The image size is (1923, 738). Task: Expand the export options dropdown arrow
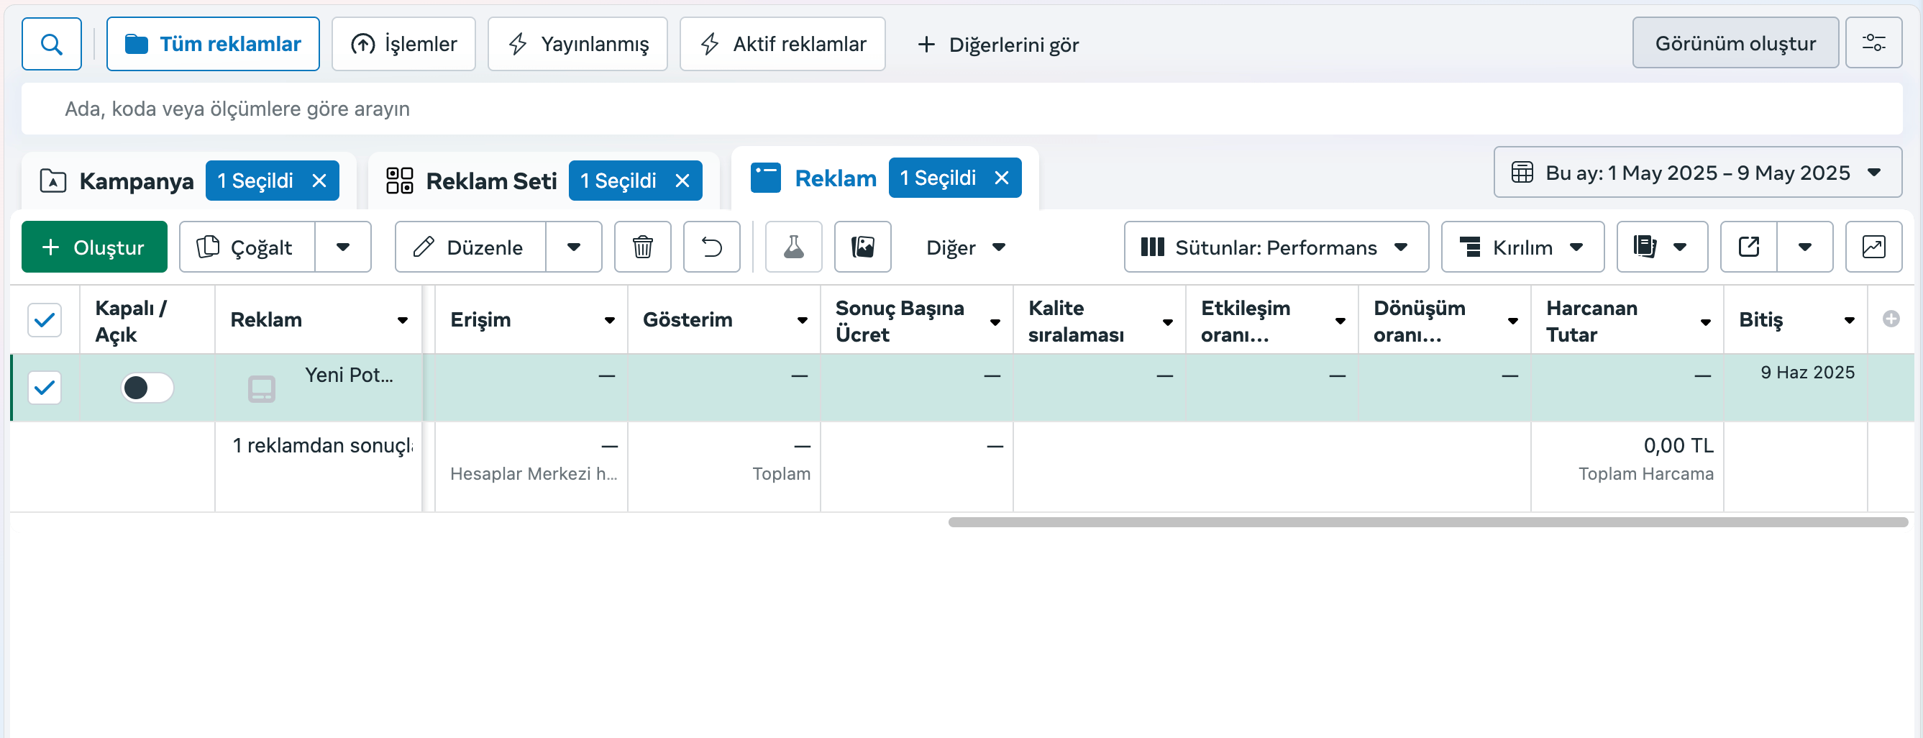(x=1805, y=247)
